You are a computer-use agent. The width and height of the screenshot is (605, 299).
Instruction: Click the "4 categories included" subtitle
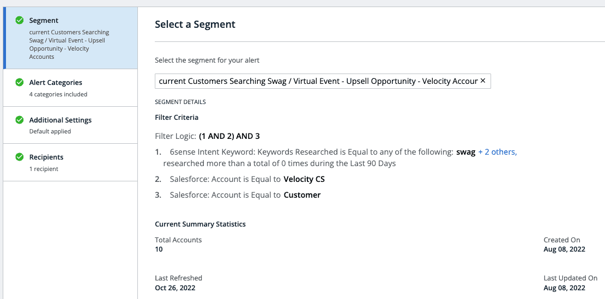(x=58, y=94)
